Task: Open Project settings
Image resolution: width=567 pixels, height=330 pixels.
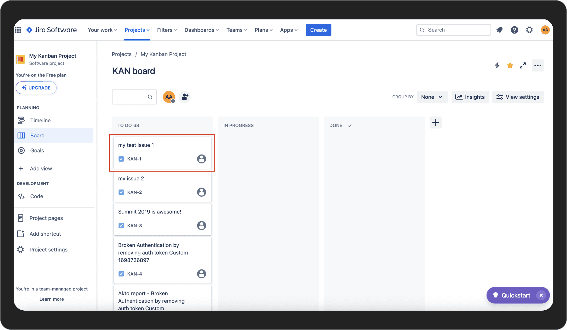Action: (x=53, y=250)
